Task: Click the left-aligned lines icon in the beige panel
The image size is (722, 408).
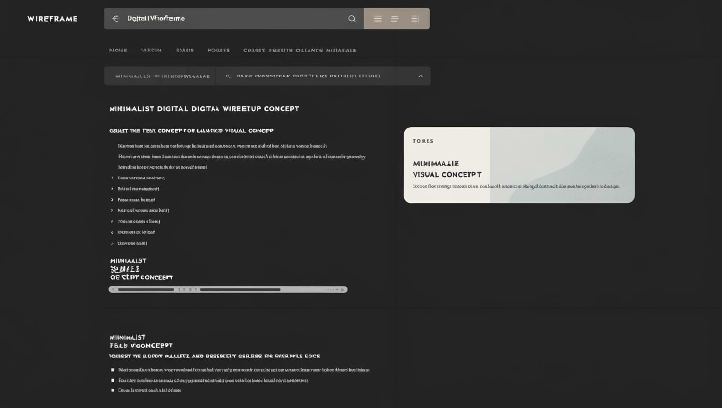Action: (395, 19)
